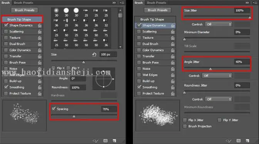The height and width of the screenshot is (144, 259).
Task: Click lock icon beside Texture in left panel
Action: pos(40,38)
